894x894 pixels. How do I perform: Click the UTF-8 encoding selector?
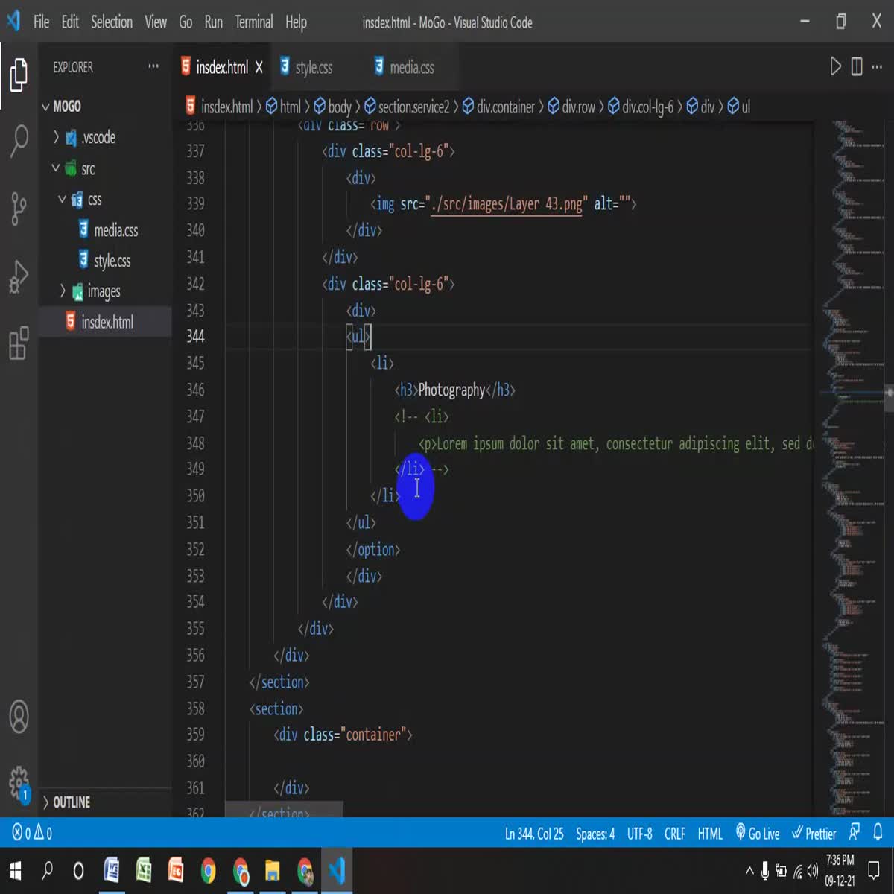pyautogui.click(x=639, y=833)
